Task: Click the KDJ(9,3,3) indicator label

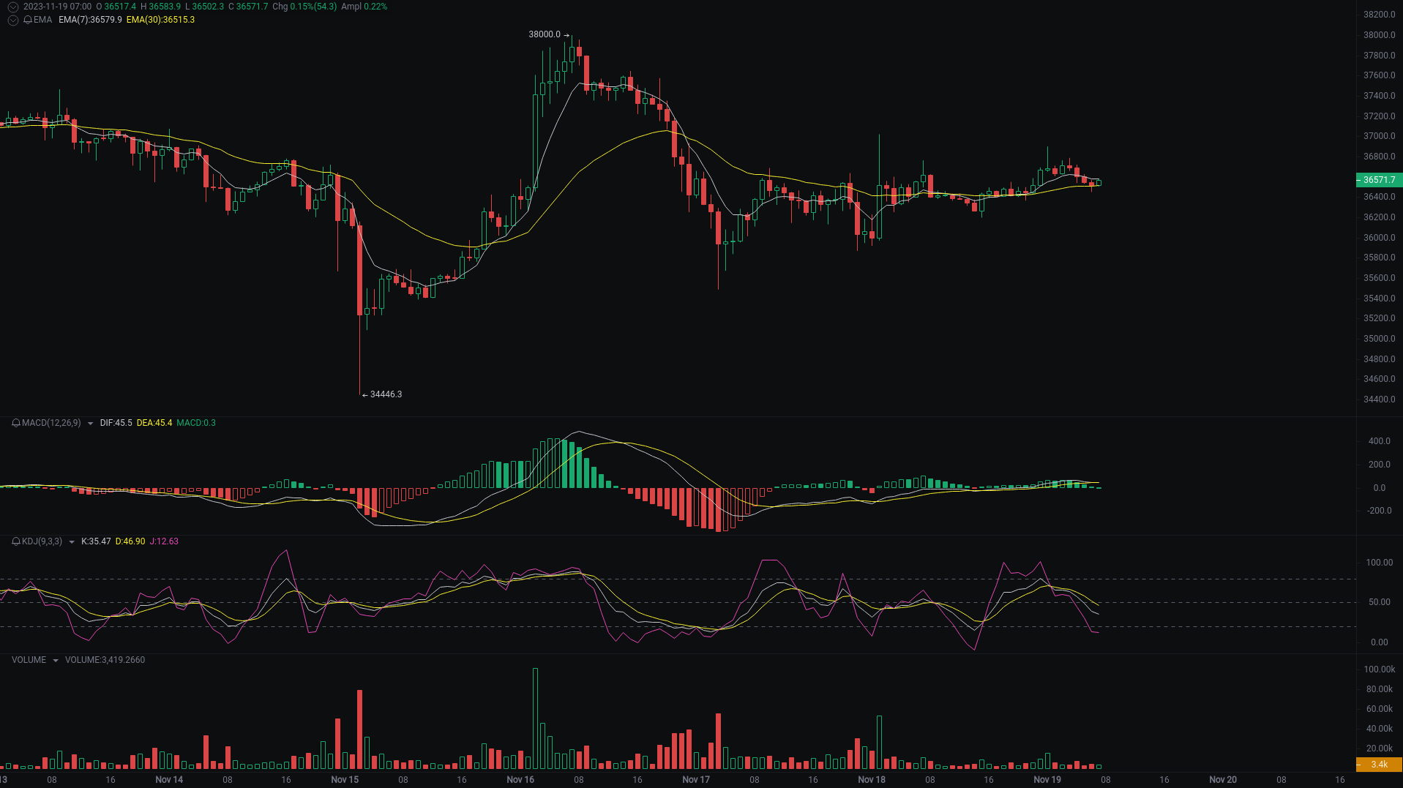Action: (x=42, y=541)
